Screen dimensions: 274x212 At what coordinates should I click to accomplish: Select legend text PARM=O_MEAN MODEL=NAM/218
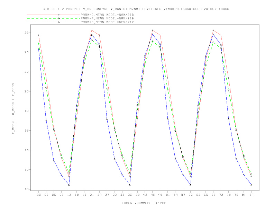pos(107,15)
